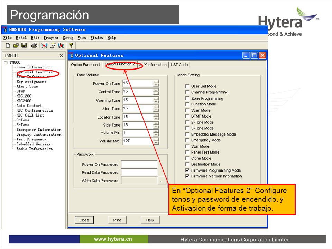Enable the Channel Programming checkbox
This screenshot has height=249, width=332.
pos(187,92)
